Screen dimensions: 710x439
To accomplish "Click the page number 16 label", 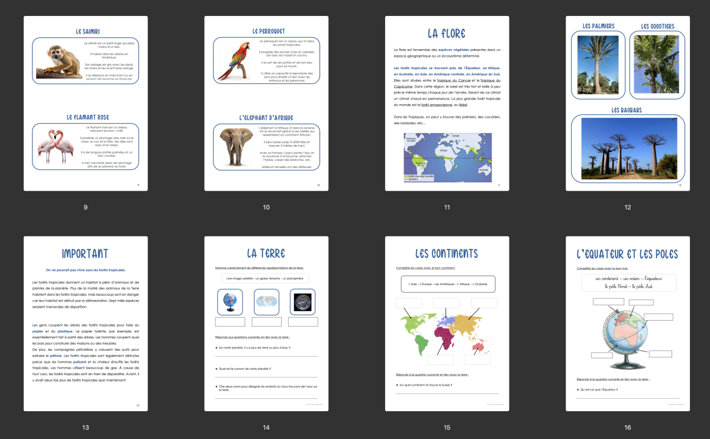I will (x=628, y=428).
